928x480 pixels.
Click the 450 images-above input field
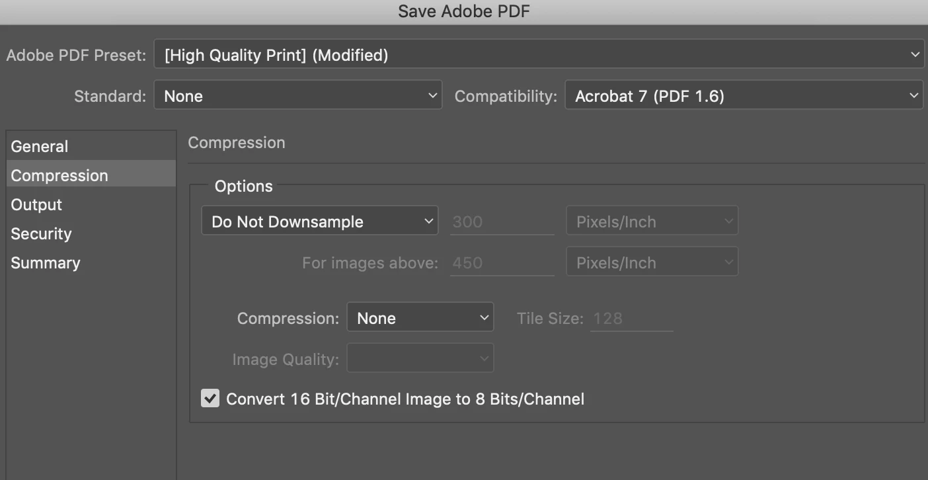click(x=502, y=263)
